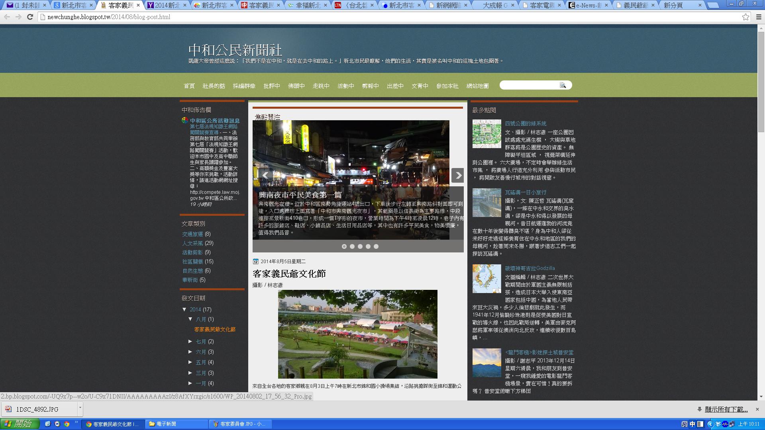Switch to the e-News browser tab
This screenshot has height=430, width=765.
point(588,5)
